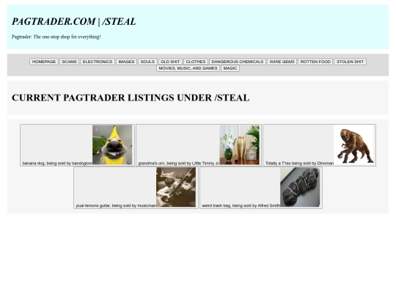Click 'Totally a T'rex being sold by Dinoman'
Viewport: 396px width, 297px height.
299,164
